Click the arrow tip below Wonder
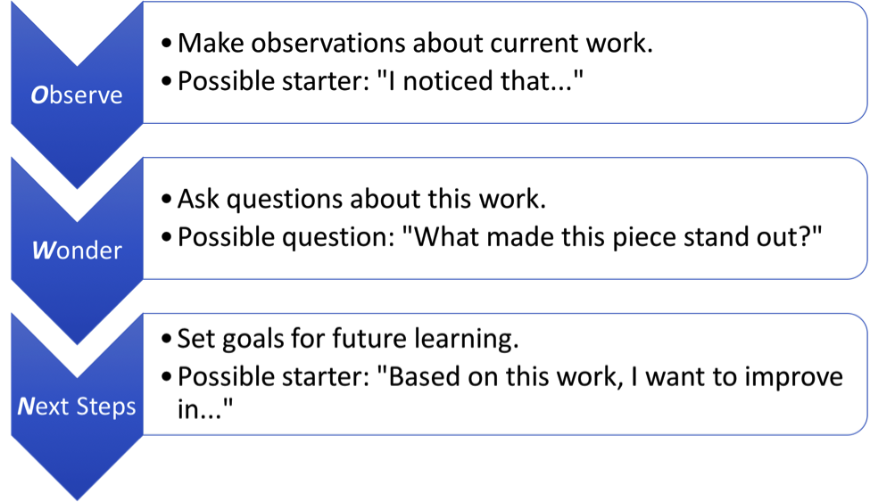Screen dimensions: 870x502 click(x=77, y=338)
